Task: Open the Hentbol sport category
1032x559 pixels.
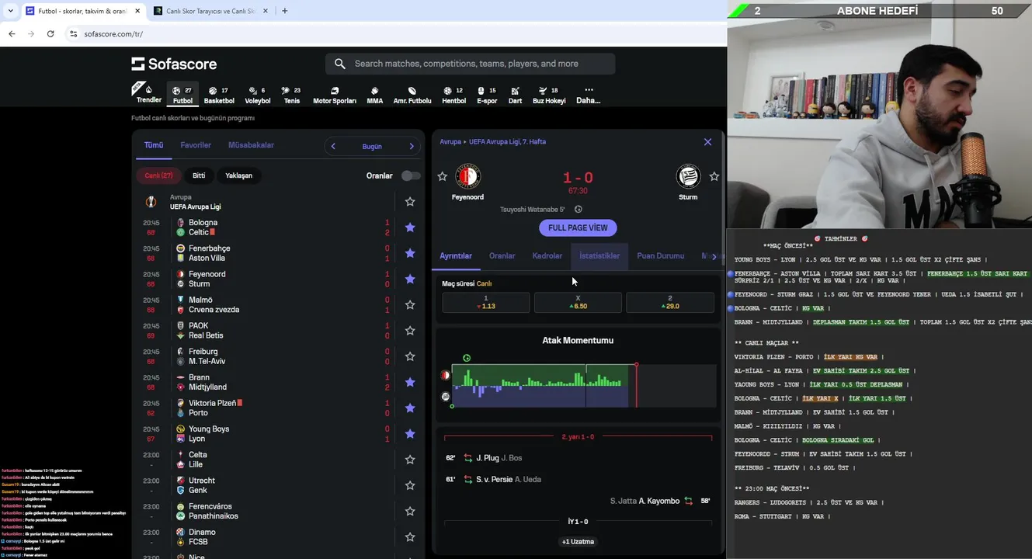Action: [x=453, y=94]
